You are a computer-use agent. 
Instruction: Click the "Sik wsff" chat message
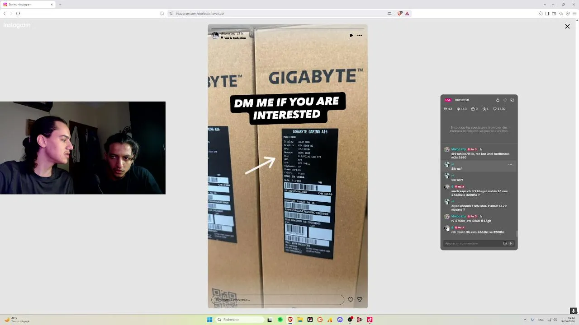tap(457, 180)
